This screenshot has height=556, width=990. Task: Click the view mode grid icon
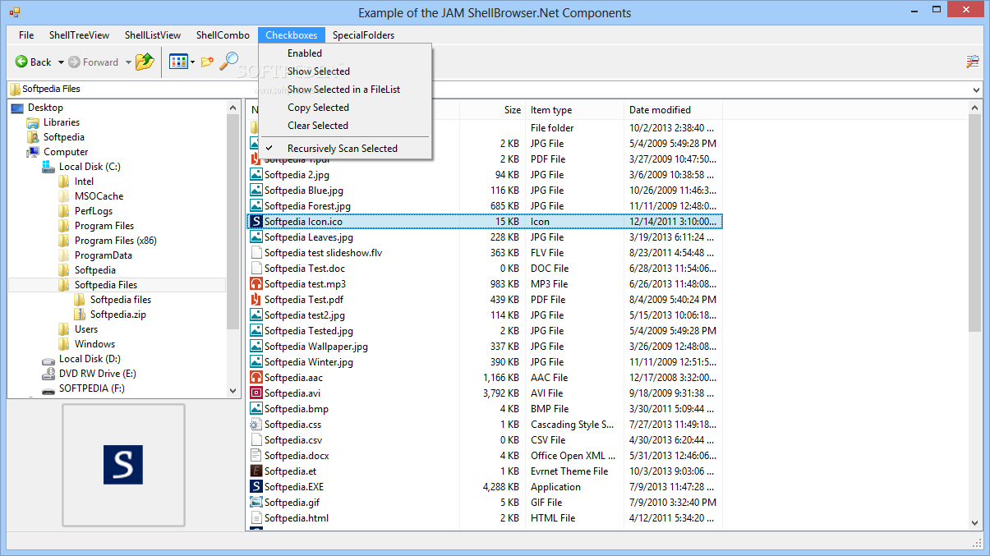[x=178, y=62]
